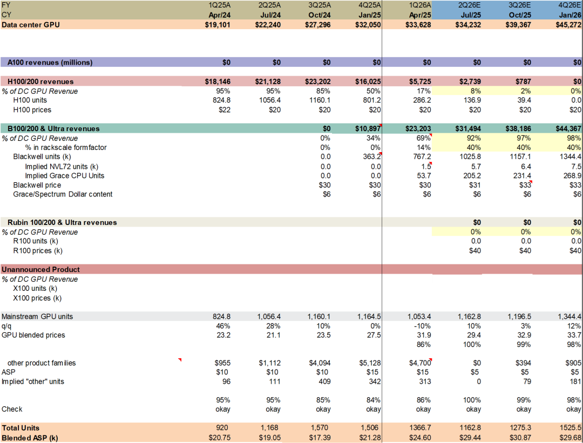Click the "Jul/25" calendar header
Screen dimensions: 583x443
tap(471, 15)
